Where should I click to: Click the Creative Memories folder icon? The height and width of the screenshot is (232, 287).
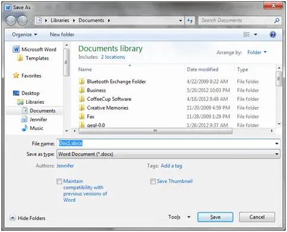82,107
